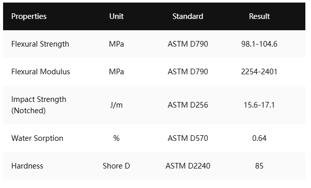Select the Water Sorption cell
This screenshot has width=311, height=188.
tap(37, 138)
